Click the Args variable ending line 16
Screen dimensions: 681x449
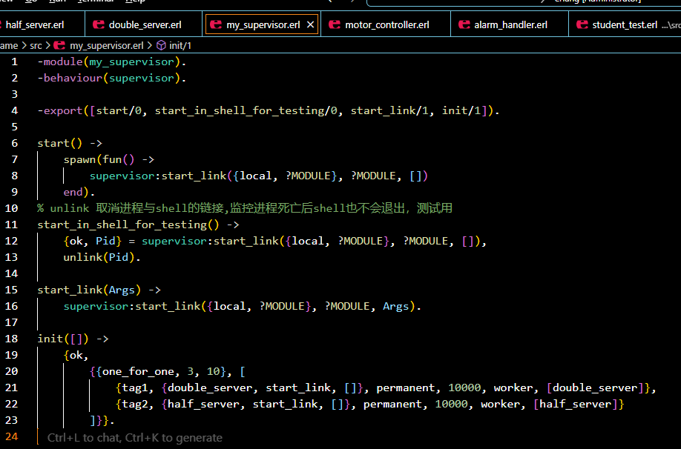tap(395, 306)
